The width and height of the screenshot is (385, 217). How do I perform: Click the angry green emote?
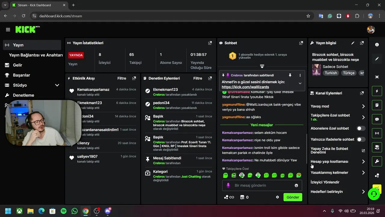(x=234, y=175)
